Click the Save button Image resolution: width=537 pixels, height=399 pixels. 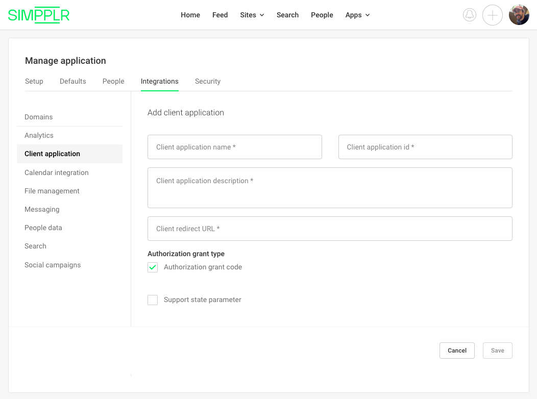[497, 350]
